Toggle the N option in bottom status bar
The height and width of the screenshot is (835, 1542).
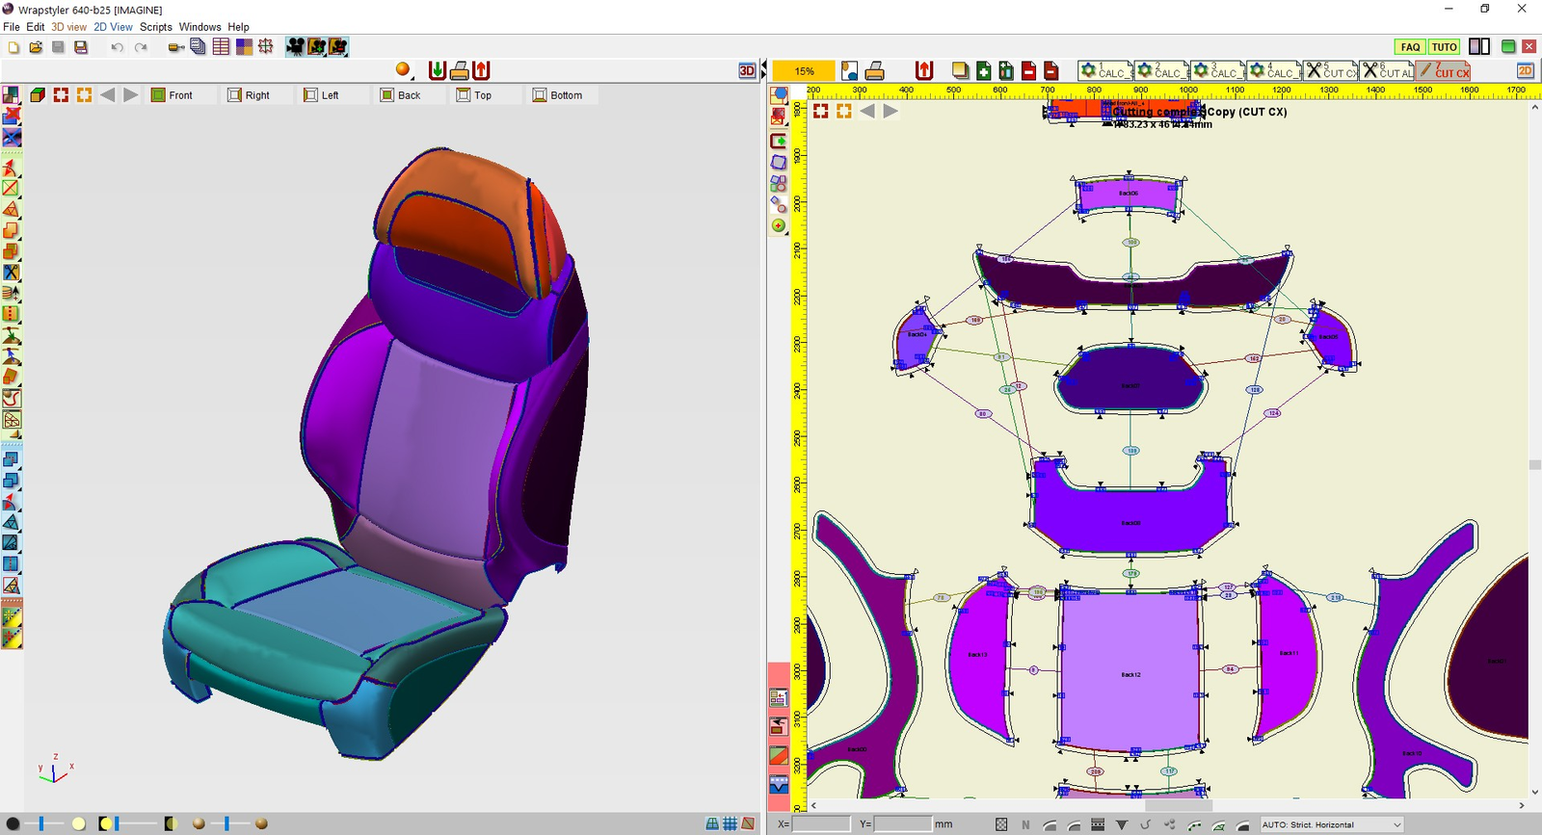point(1025,824)
